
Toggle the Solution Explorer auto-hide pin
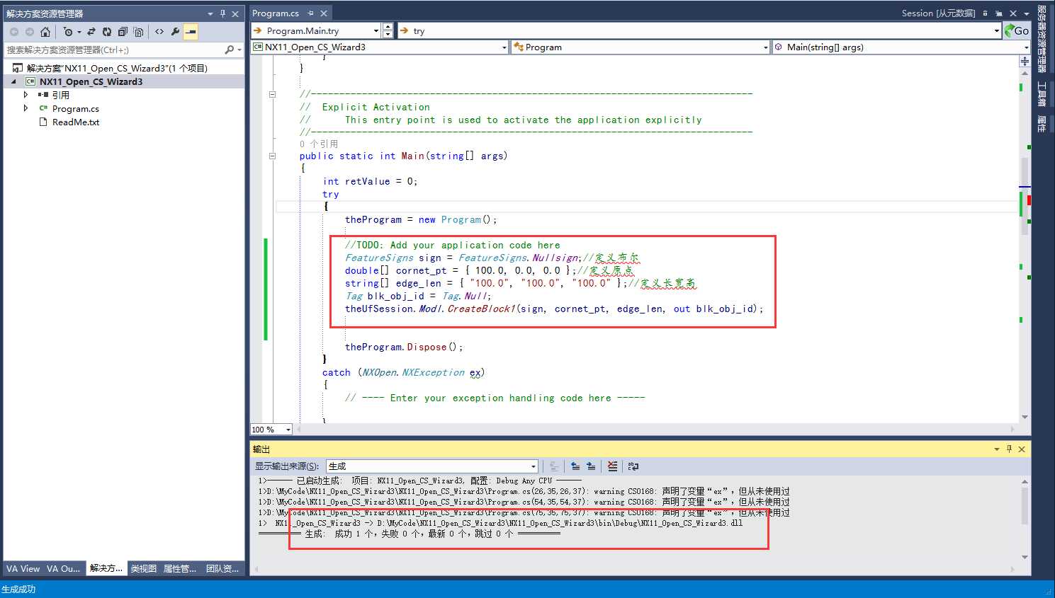[x=222, y=13]
